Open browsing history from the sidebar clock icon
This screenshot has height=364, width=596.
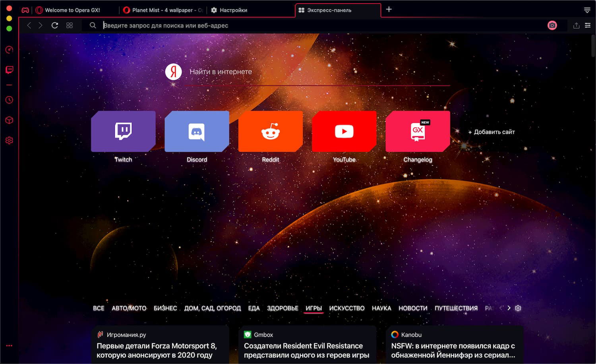pyautogui.click(x=9, y=100)
